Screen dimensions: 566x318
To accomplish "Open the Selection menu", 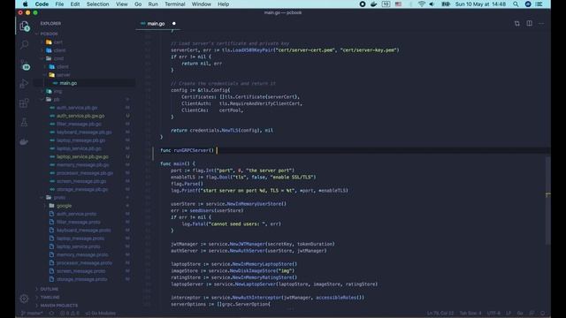I will click(x=97, y=4).
